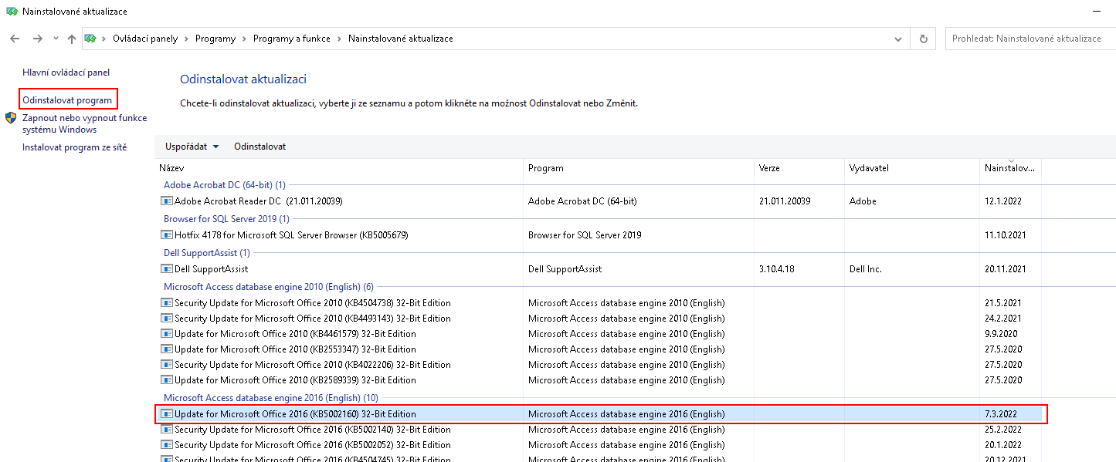Viewport: 1116px width, 462px height.
Task: Select Hotfix 4178 for Microsoft SQL Server Browser
Action: [x=291, y=235]
